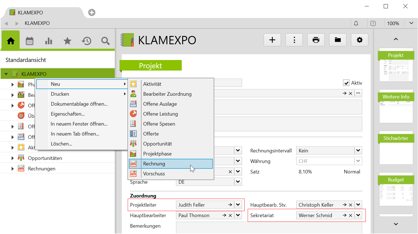Collapse the KLAMEXPO tree root
The height and width of the screenshot is (234, 418).
[x=6, y=74]
